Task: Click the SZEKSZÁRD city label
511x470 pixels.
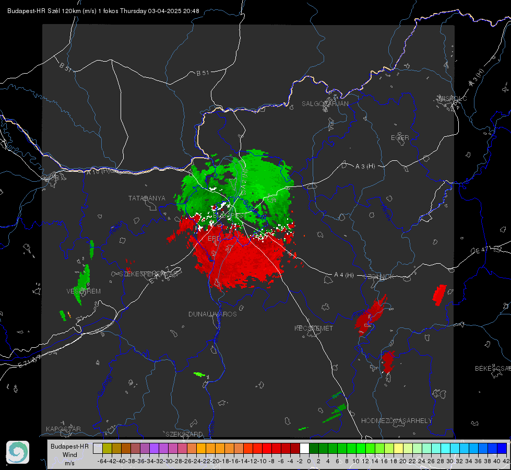Action: 184,434
